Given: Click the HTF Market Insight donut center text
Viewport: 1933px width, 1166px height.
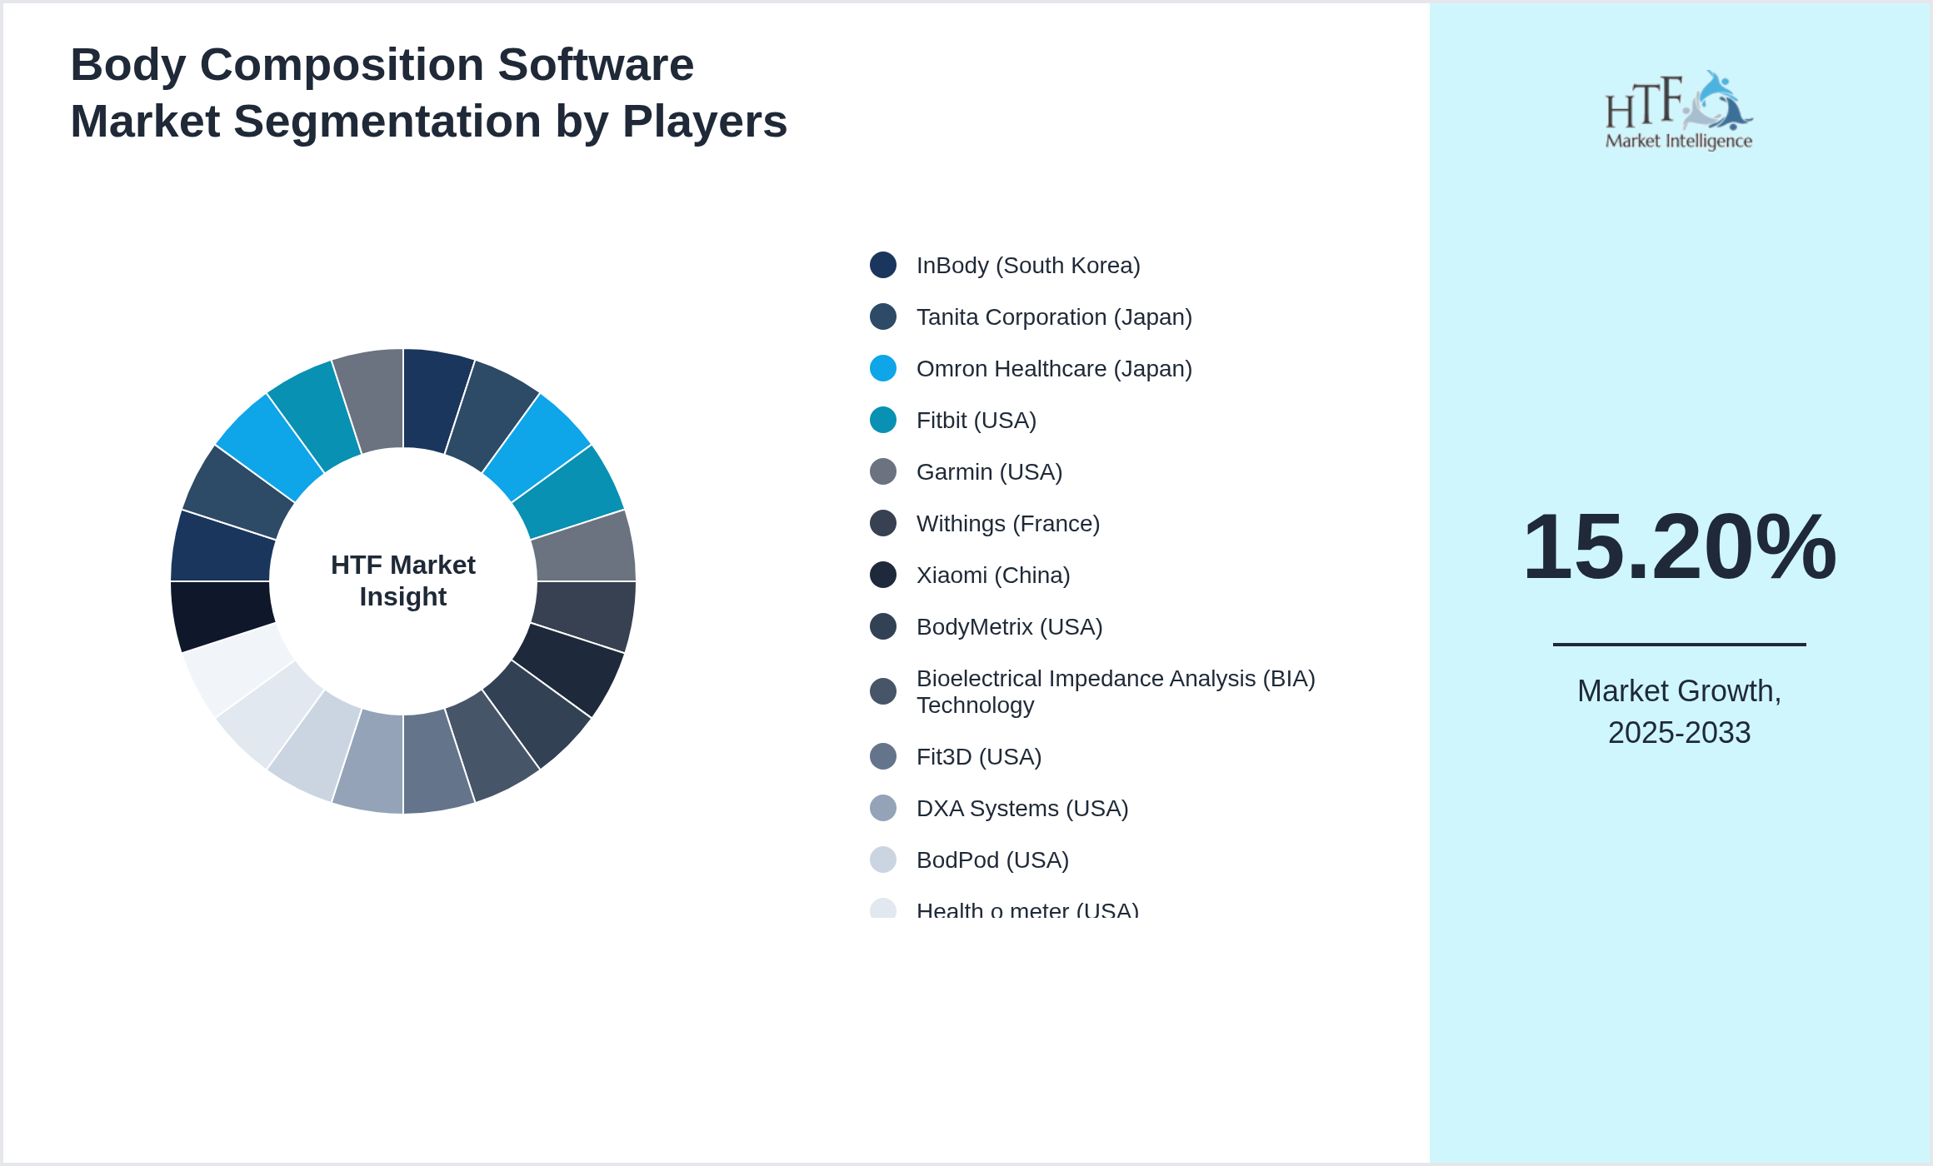Looking at the screenshot, I should pos(403,581).
